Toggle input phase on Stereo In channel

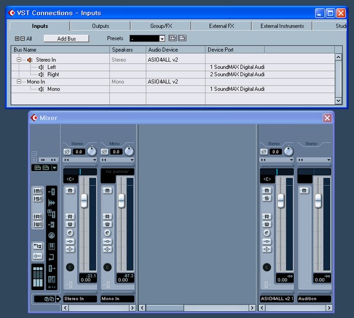(x=67, y=152)
